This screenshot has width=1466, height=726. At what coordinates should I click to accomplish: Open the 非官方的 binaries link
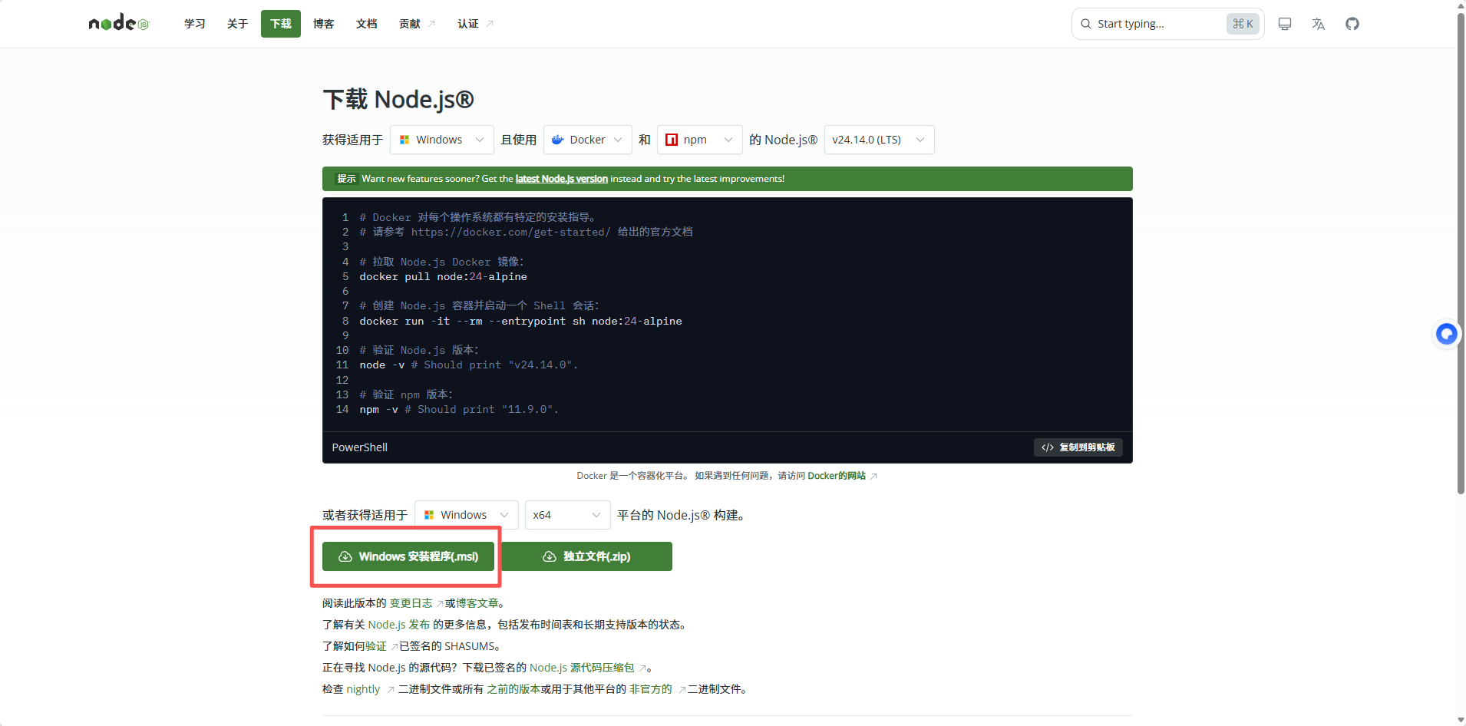coord(651,689)
